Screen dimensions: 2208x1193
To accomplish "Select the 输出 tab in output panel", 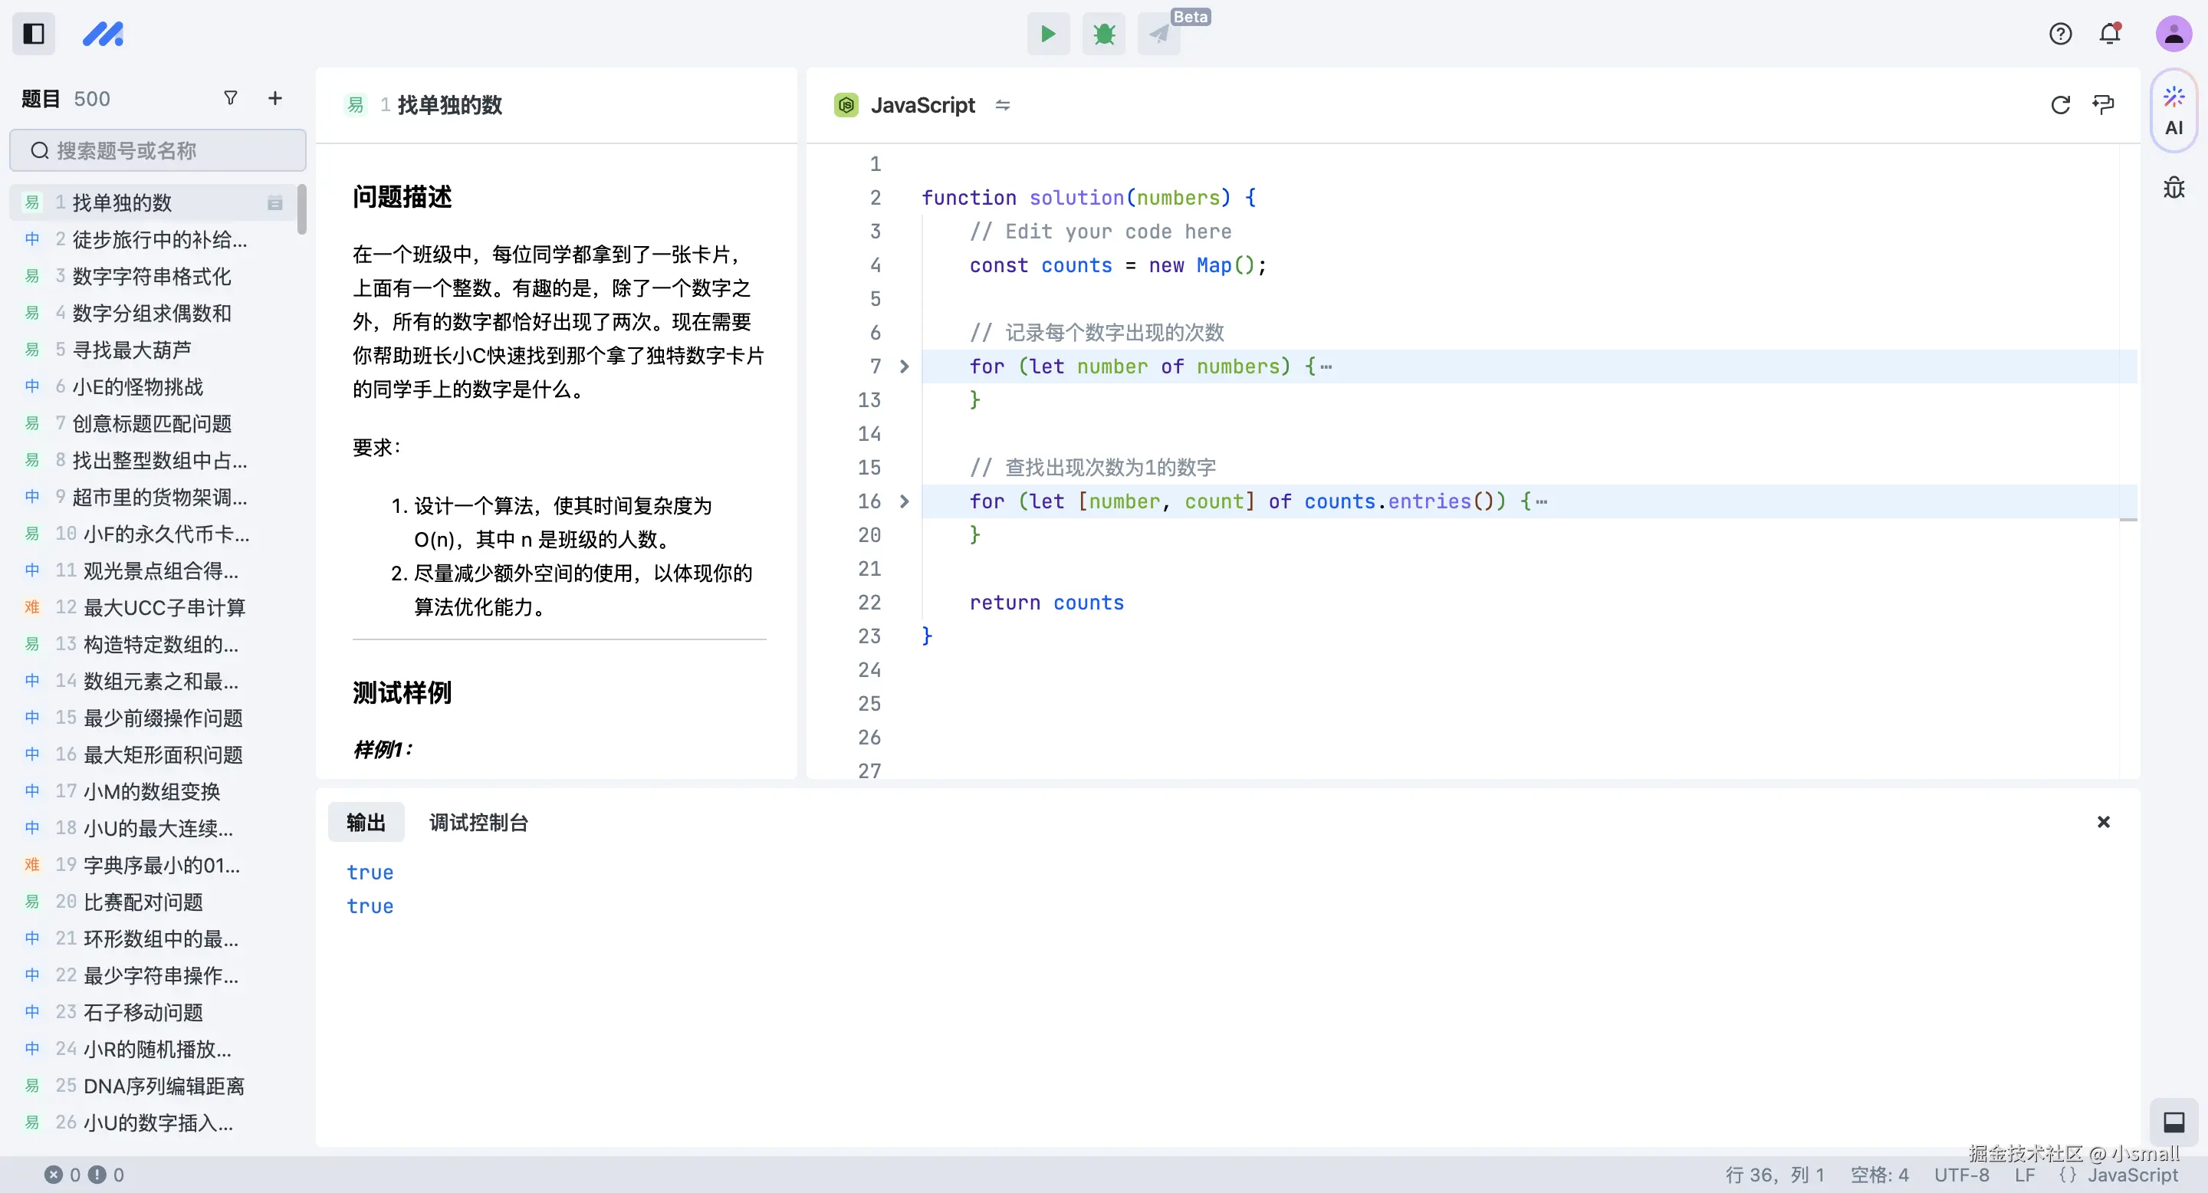I will pyautogui.click(x=366, y=822).
